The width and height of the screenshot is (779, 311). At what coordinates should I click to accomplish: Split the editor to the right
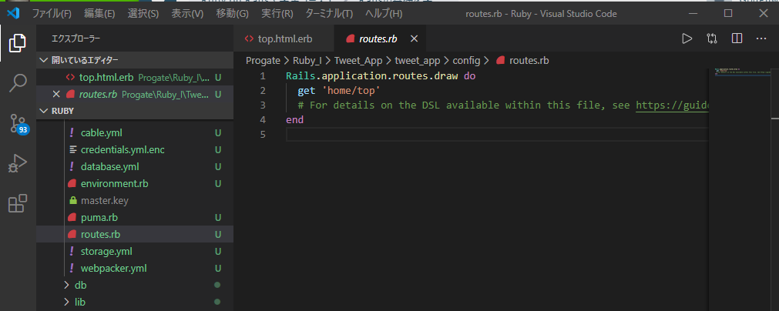(737, 38)
